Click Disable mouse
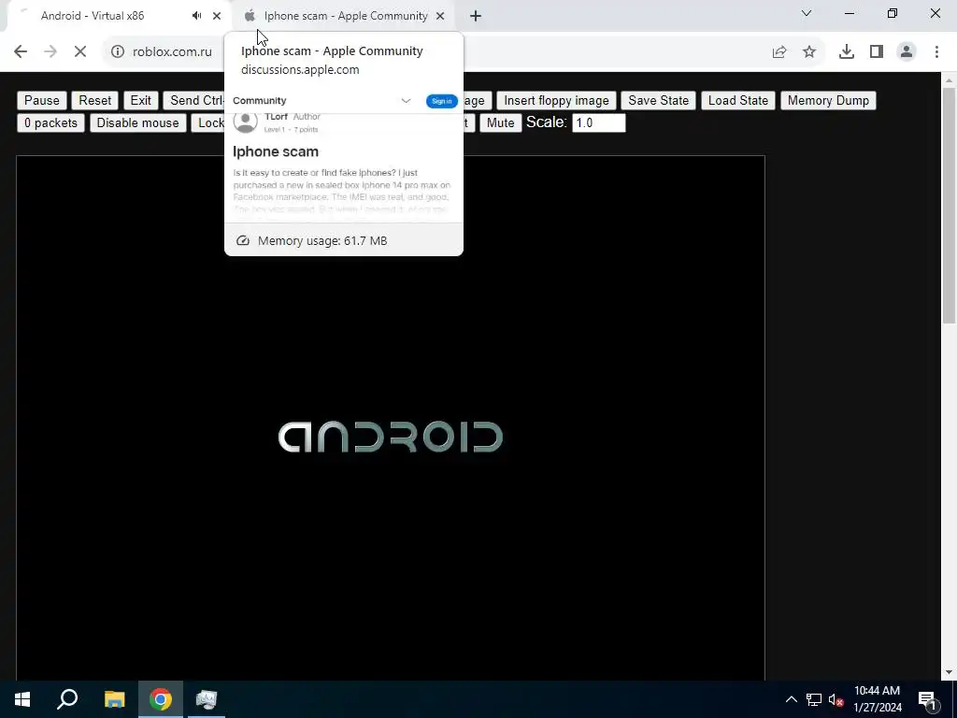957x718 pixels. [x=138, y=122]
